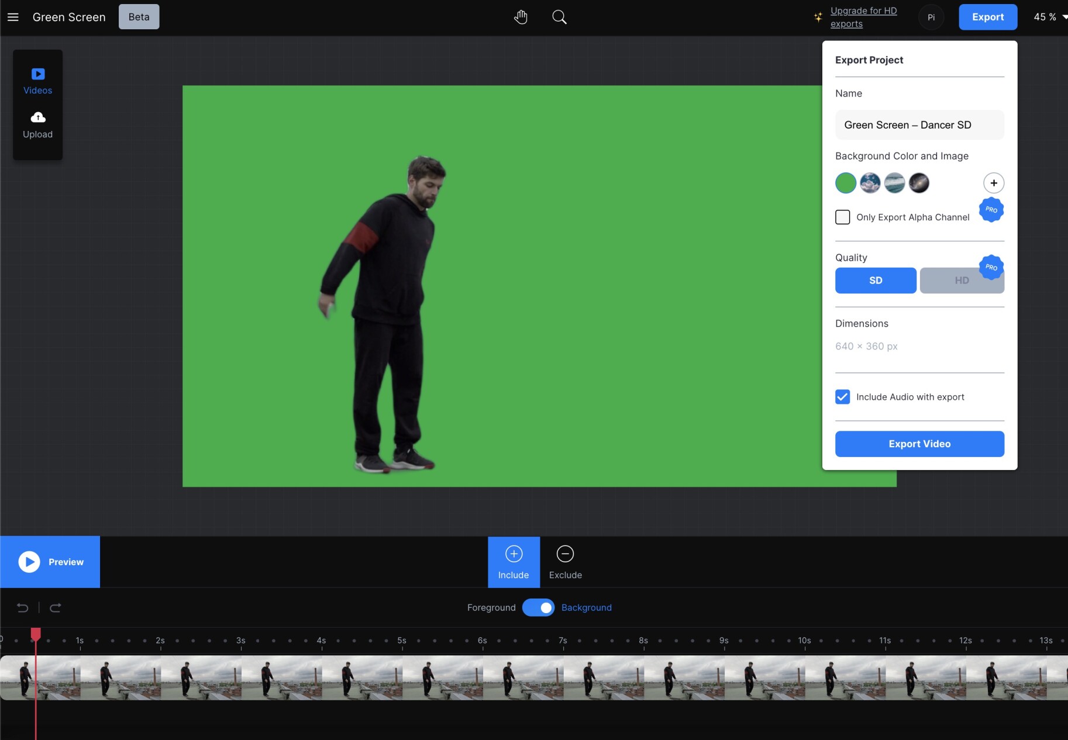The width and height of the screenshot is (1068, 740).
Task: Click the undo arrow above timeline
Action: pos(22,608)
